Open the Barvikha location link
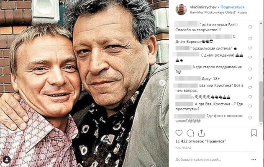Viewport: 264px width, 167px height. (x=218, y=12)
